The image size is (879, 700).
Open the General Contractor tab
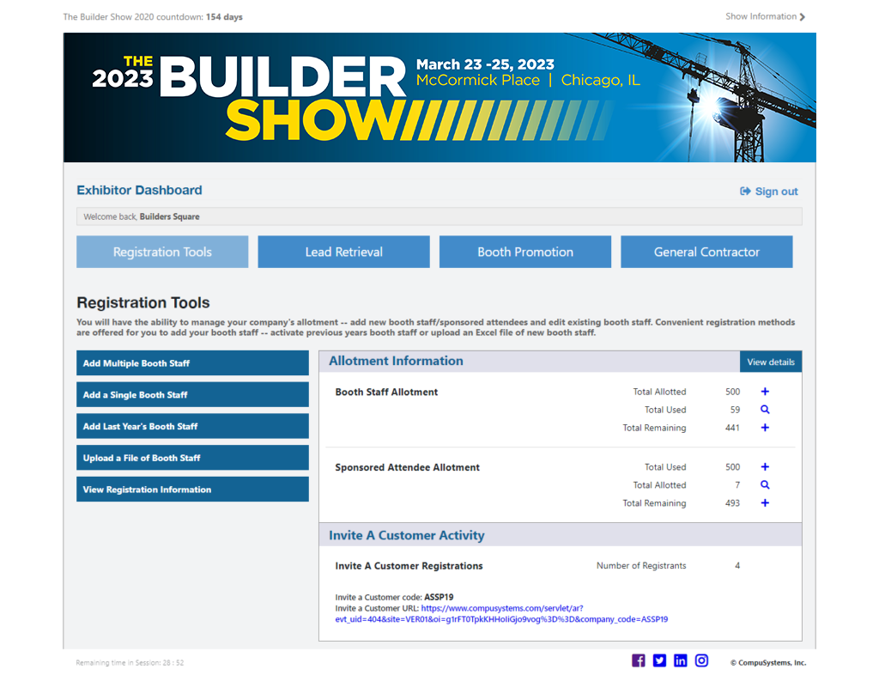tap(706, 252)
